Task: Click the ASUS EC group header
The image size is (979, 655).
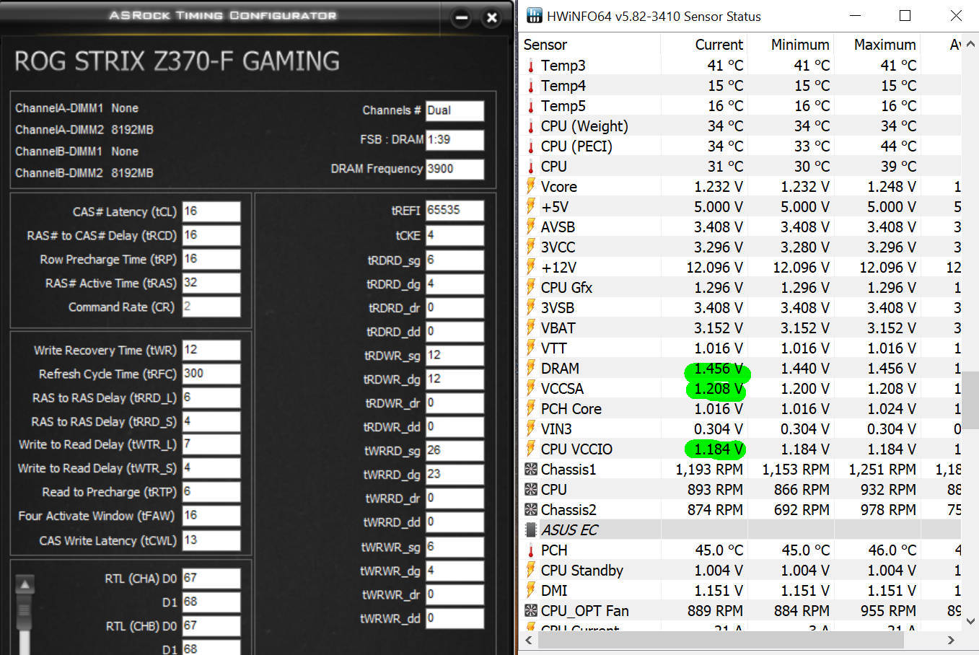Action: pyautogui.click(x=740, y=530)
